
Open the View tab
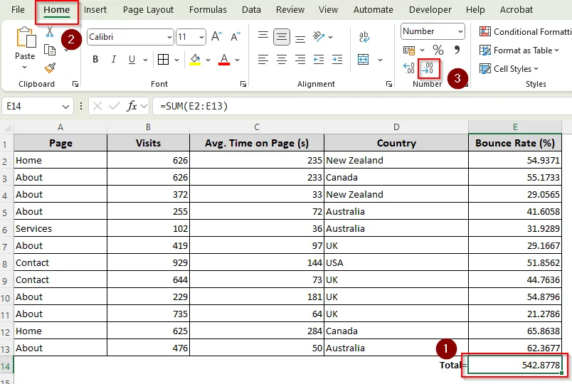click(328, 9)
